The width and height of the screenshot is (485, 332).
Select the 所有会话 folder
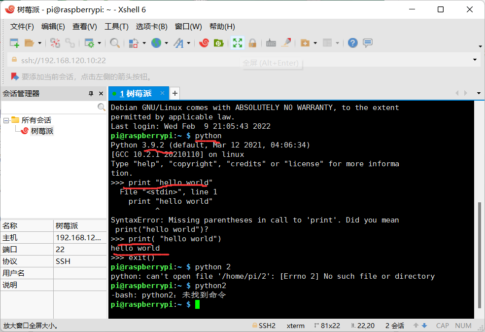click(36, 120)
